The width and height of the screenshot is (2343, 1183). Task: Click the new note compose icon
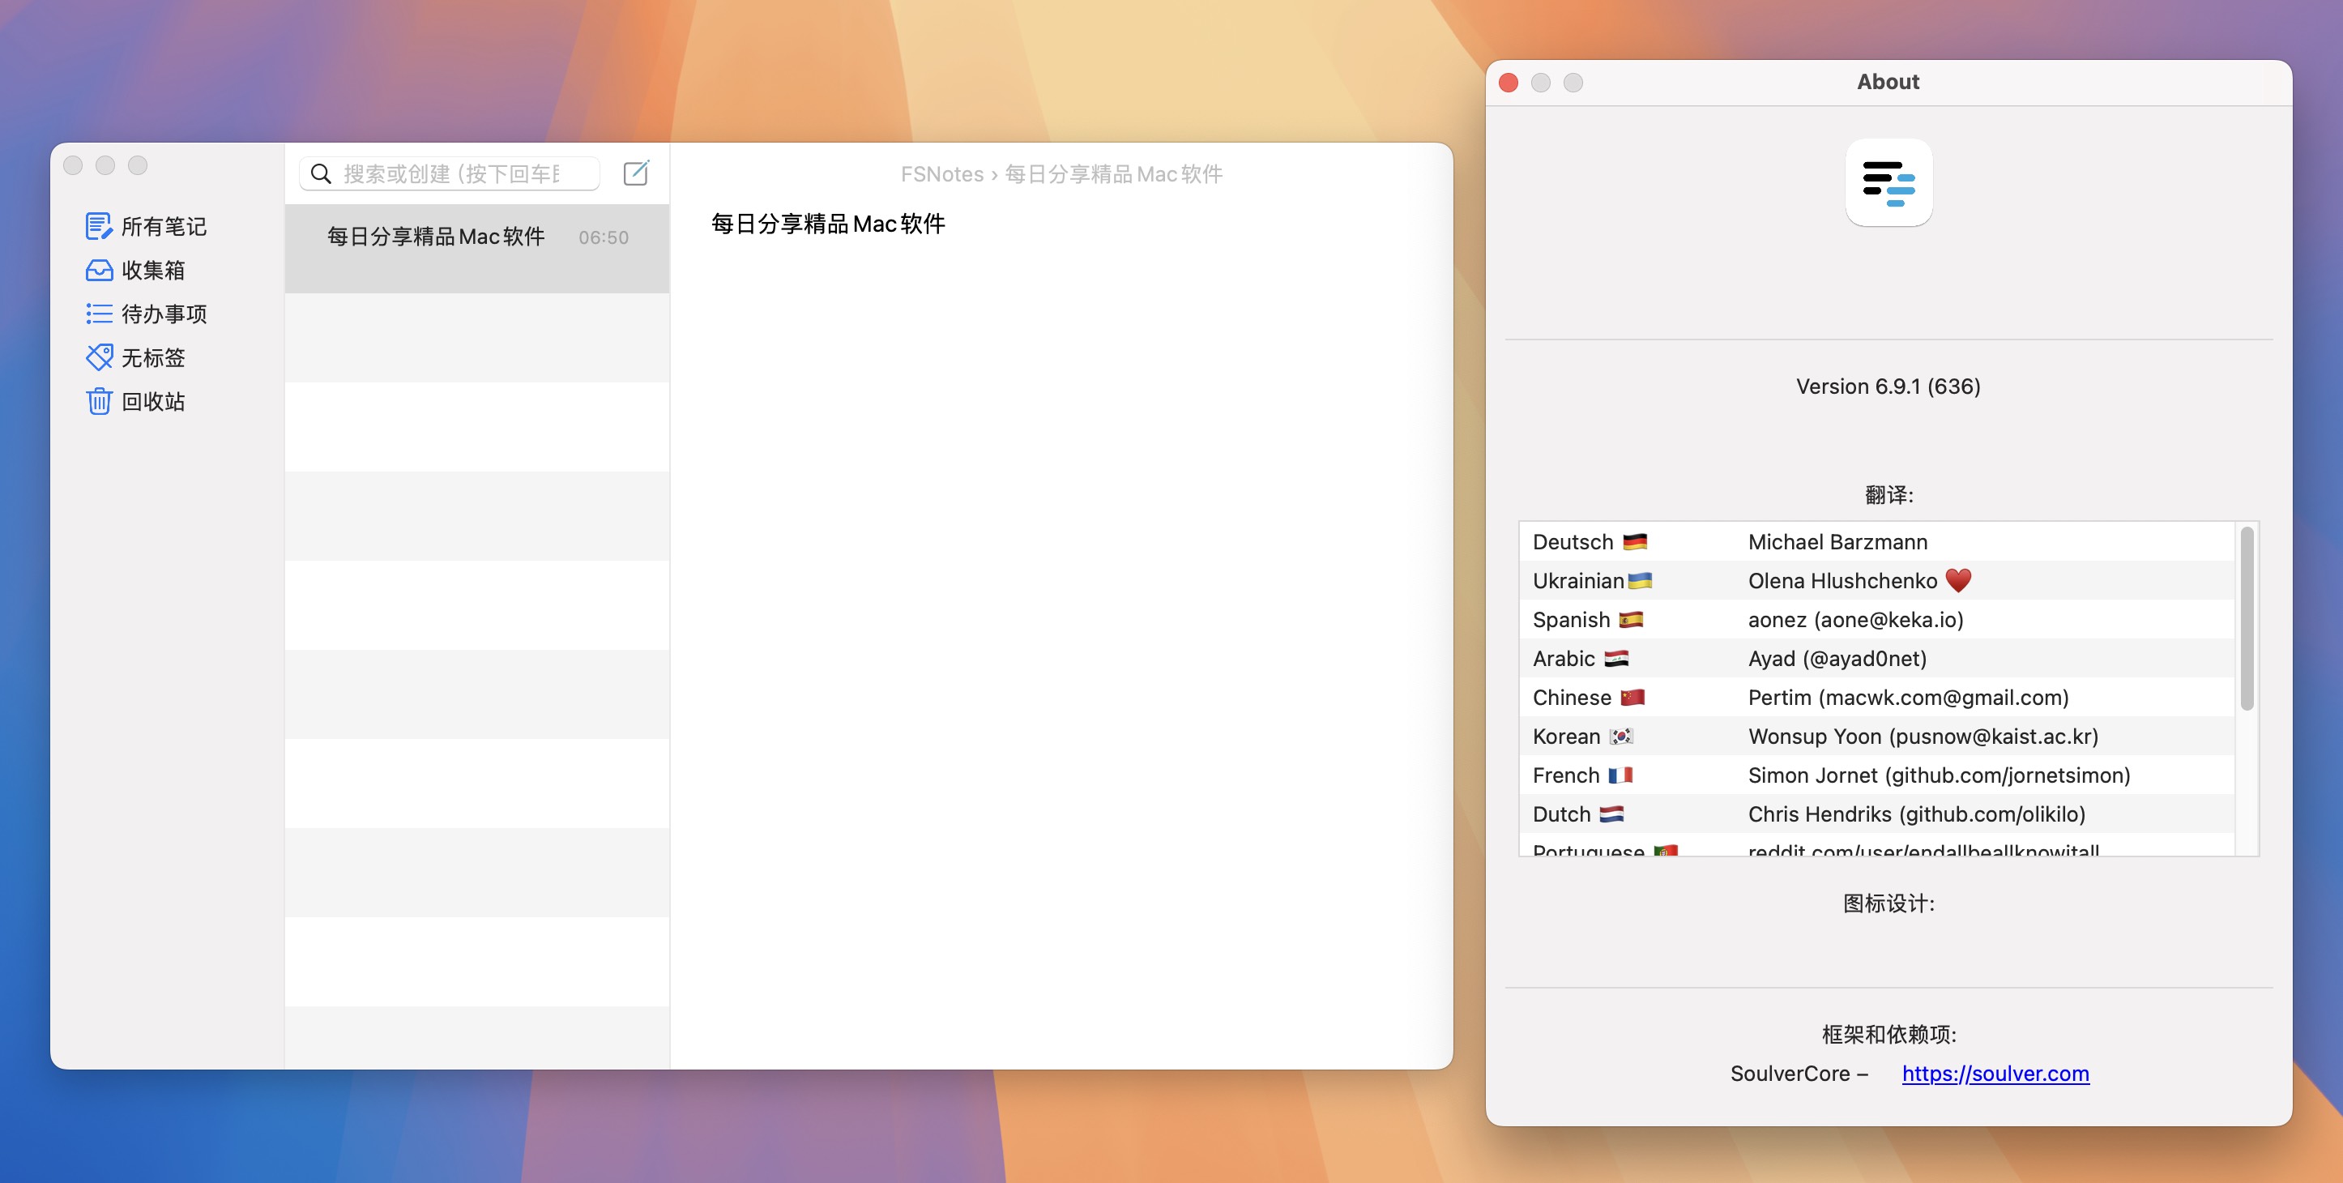click(x=636, y=173)
